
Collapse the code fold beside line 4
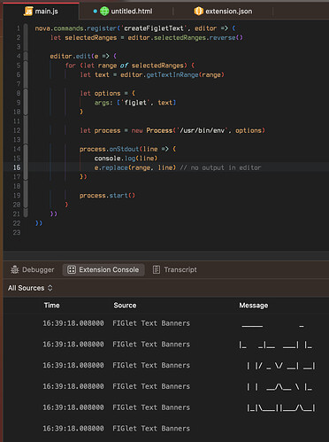coord(26,56)
